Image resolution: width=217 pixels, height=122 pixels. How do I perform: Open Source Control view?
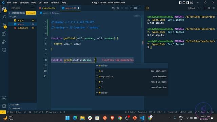4,26
